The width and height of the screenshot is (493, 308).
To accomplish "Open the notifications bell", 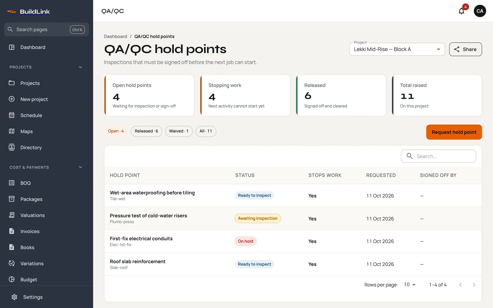I will coord(462,11).
